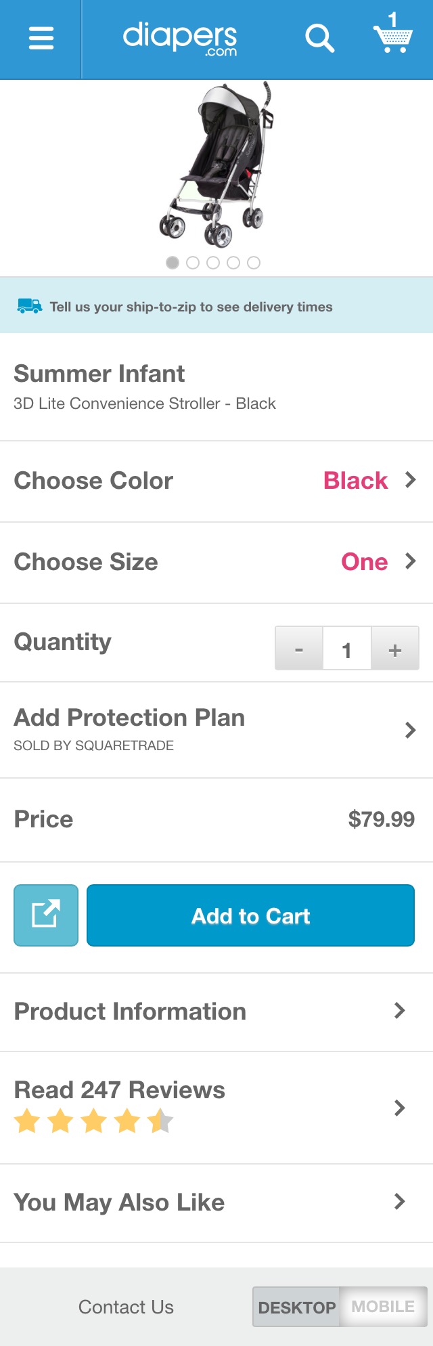This screenshot has width=433, height=1346.
Task: Open the Choose Size selector
Action: click(216, 562)
